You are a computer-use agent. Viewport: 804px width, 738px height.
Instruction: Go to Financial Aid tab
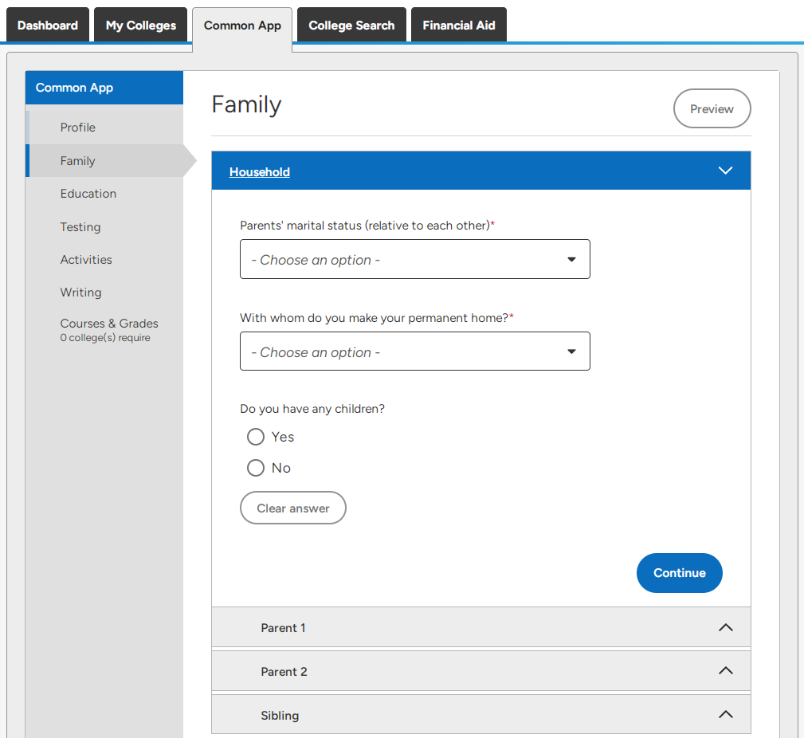coord(459,26)
